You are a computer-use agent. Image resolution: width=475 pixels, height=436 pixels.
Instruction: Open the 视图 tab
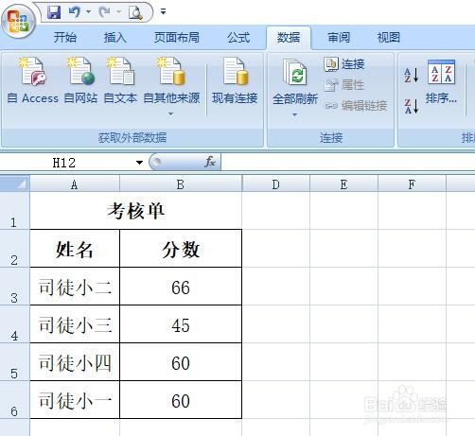389,38
